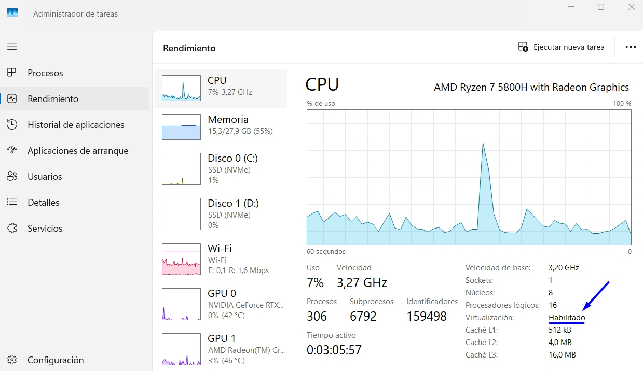The height and width of the screenshot is (371, 643).
Task: Select GPU 0 NVIDIA GeForce item
Action: click(x=221, y=304)
